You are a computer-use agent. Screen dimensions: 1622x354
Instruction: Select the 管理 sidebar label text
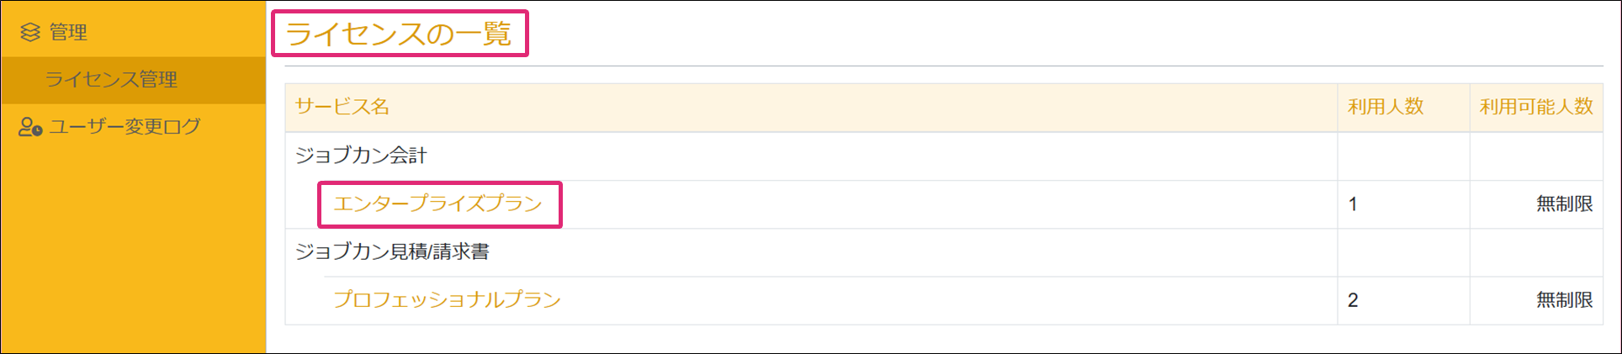(68, 32)
